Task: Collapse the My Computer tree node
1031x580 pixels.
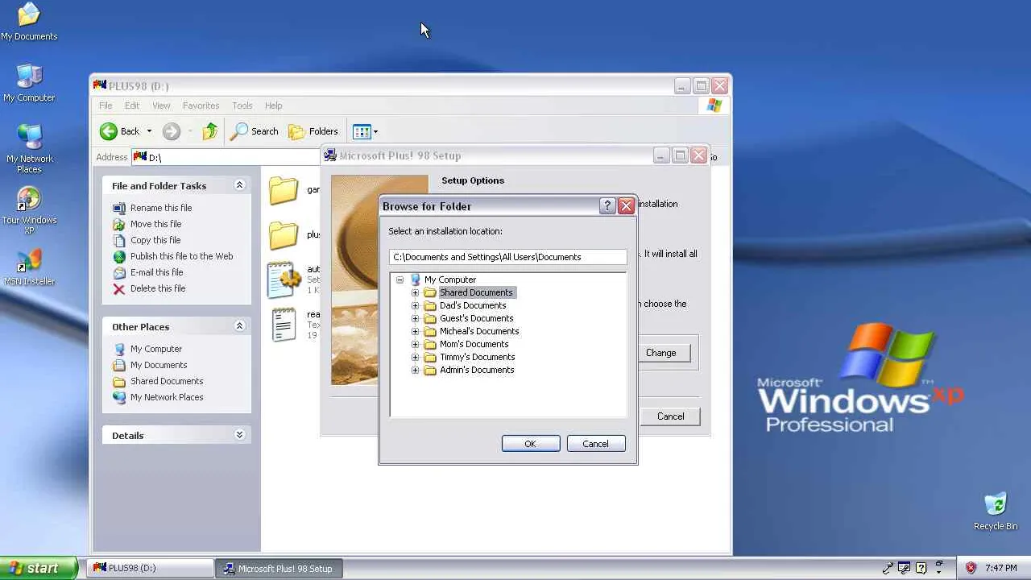Action: point(400,280)
